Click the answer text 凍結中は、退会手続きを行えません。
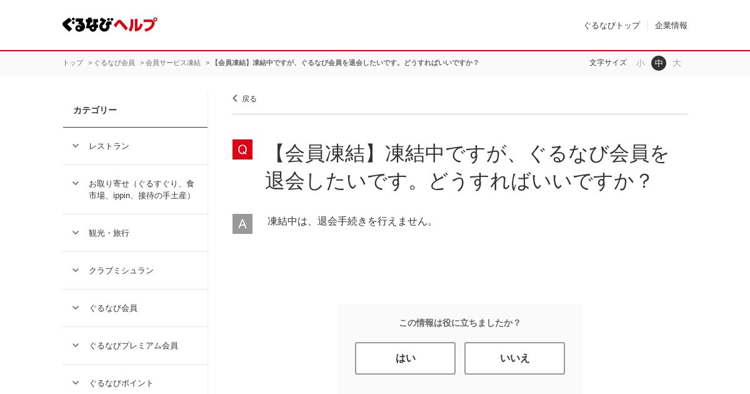The image size is (750, 394). (352, 221)
